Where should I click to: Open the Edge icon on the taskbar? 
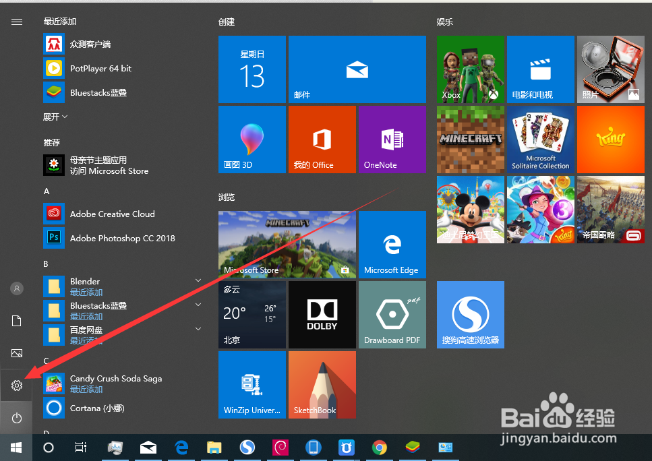(x=181, y=448)
